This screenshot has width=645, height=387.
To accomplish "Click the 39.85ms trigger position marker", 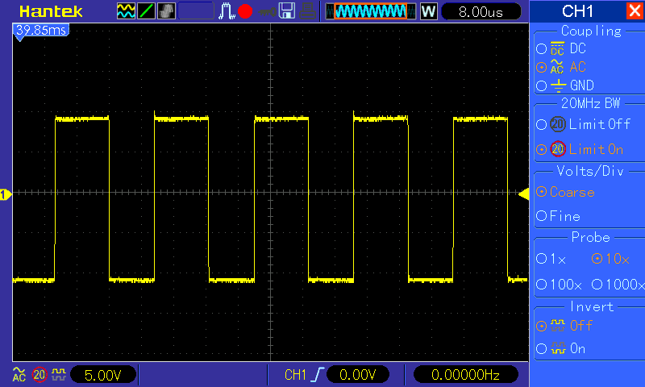I will (41, 31).
